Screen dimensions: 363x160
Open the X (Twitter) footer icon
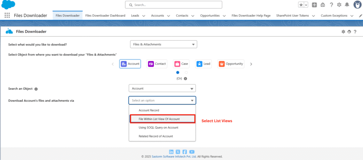point(178,152)
